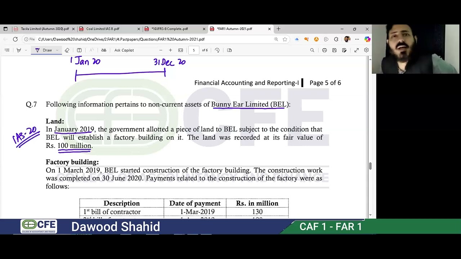The image size is (461, 259).
Task: Edit the page number field
Action: 194,50
